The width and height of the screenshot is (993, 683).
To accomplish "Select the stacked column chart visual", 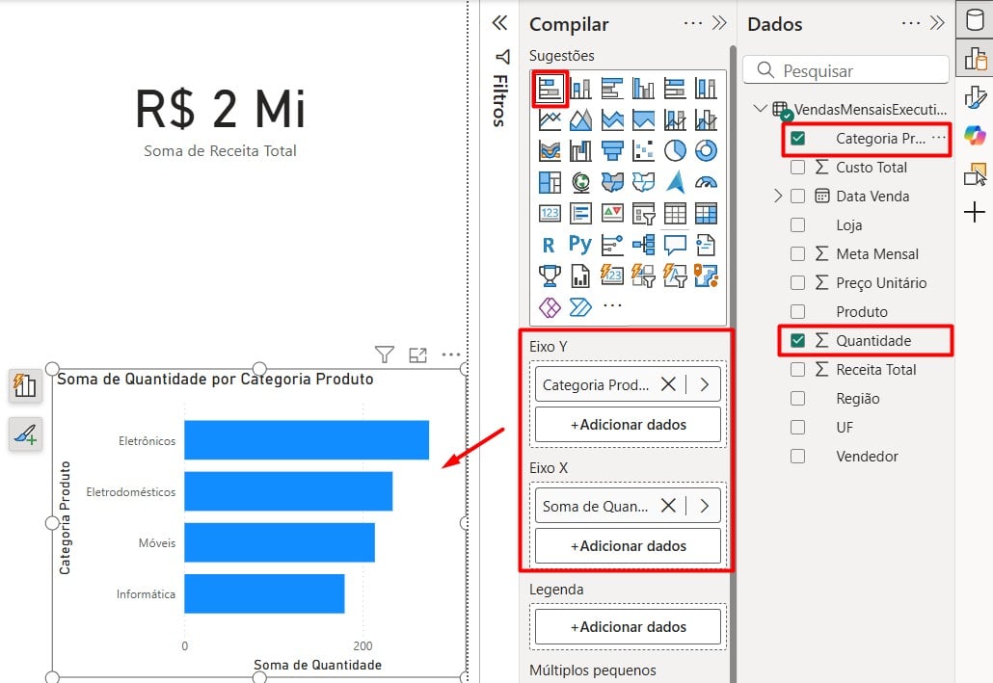I will click(580, 89).
